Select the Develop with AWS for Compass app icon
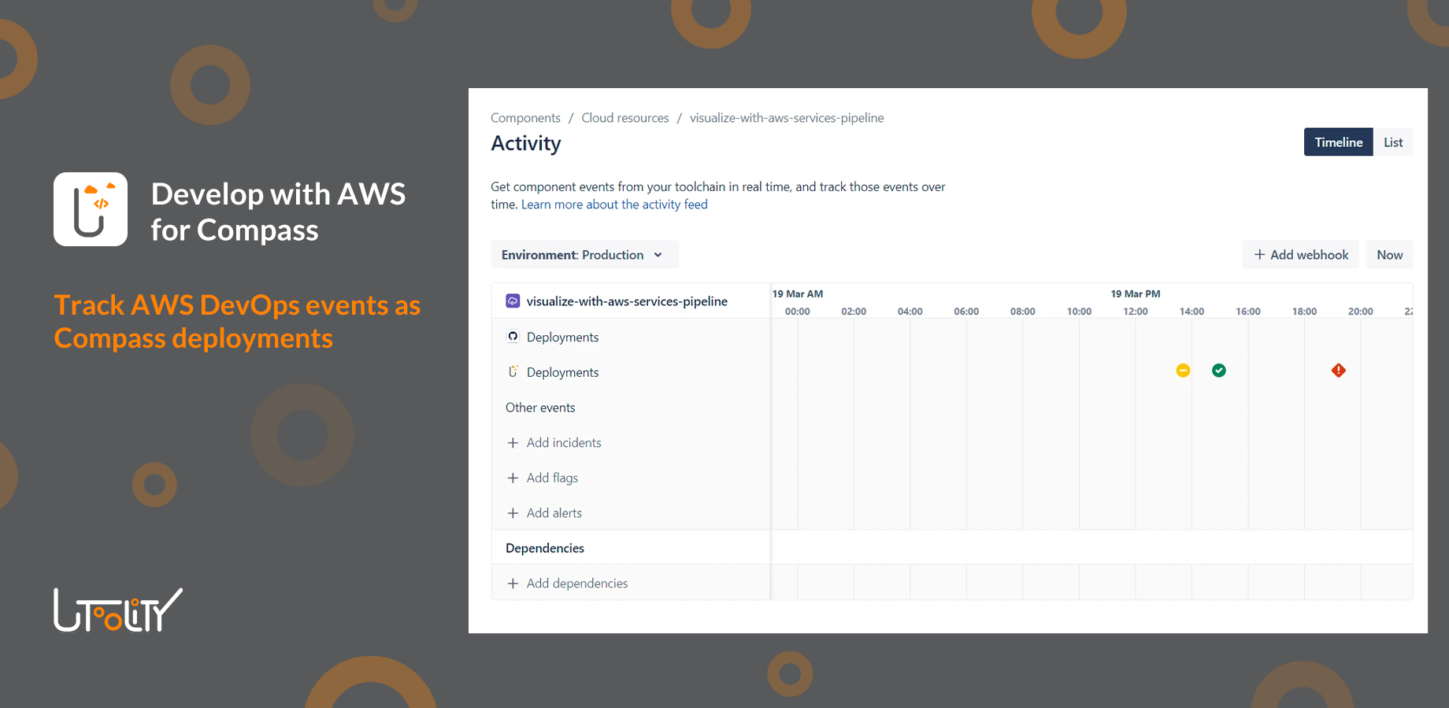The height and width of the screenshot is (708, 1449). [90, 208]
